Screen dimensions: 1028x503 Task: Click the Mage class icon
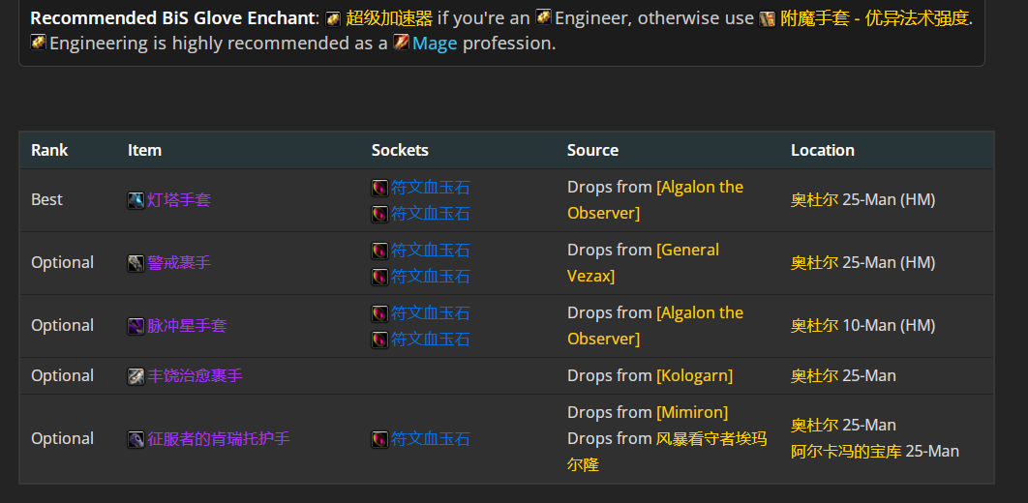click(x=402, y=44)
